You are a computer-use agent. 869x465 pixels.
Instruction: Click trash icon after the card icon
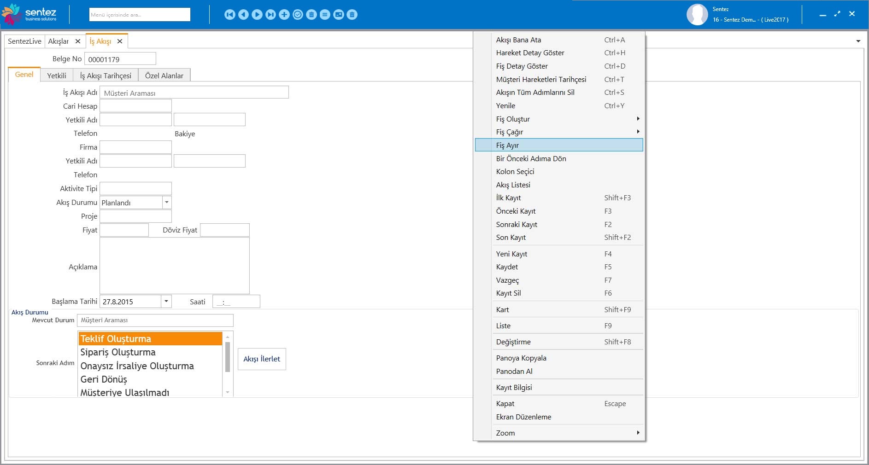point(352,15)
